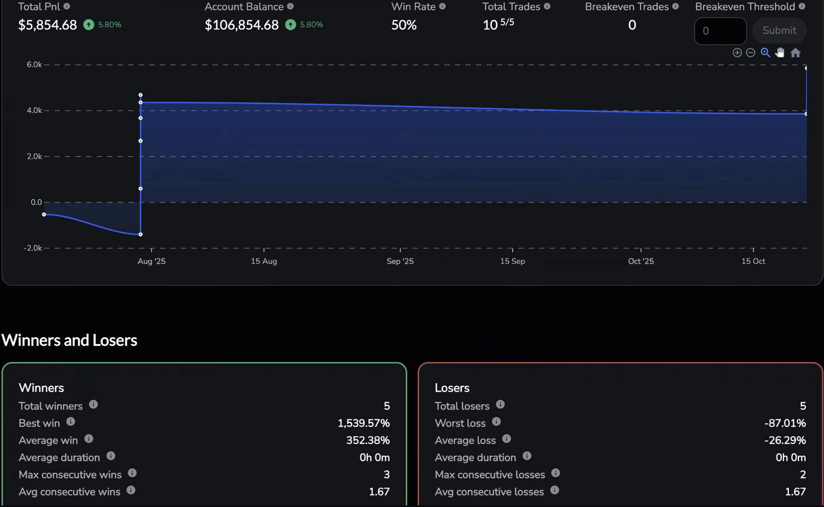Click the chart zoom in plus icon
Screen dimensions: 824x507
click(737, 53)
